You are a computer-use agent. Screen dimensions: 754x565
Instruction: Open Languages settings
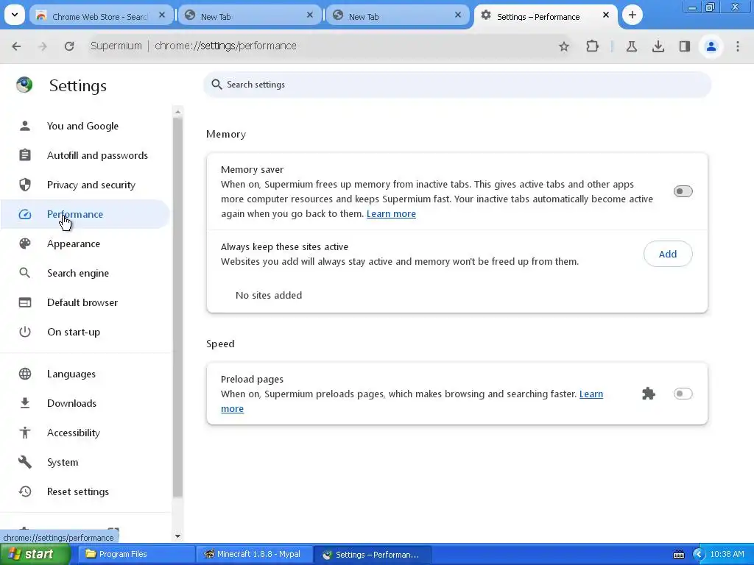[85, 374]
